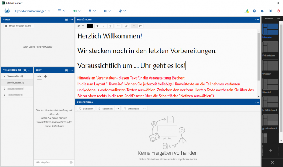Share a Whiteboard
283x167 pixels.
[x=132, y=109]
